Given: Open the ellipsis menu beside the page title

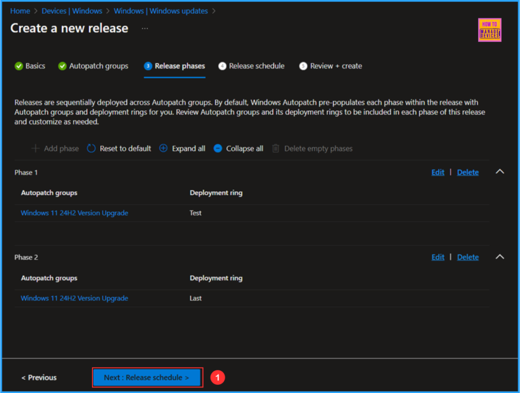Looking at the screenshot, I should (x=145, y=28).
